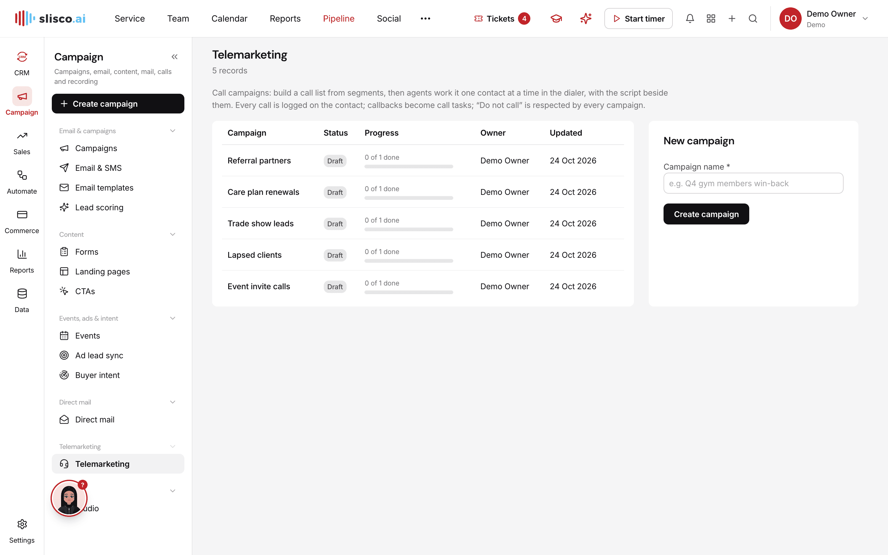
Task: Open the graduation cap learning icon
Action: 556,19
